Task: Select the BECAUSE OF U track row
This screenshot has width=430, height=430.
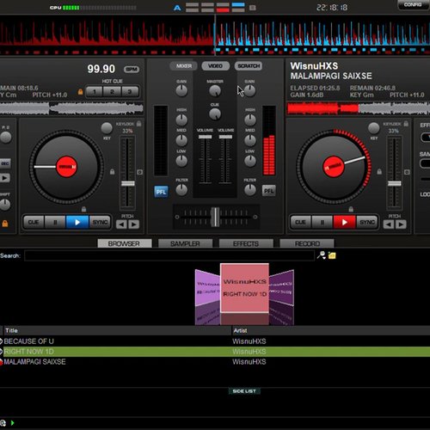Action: pyautogui.click(x=215, y=341)
